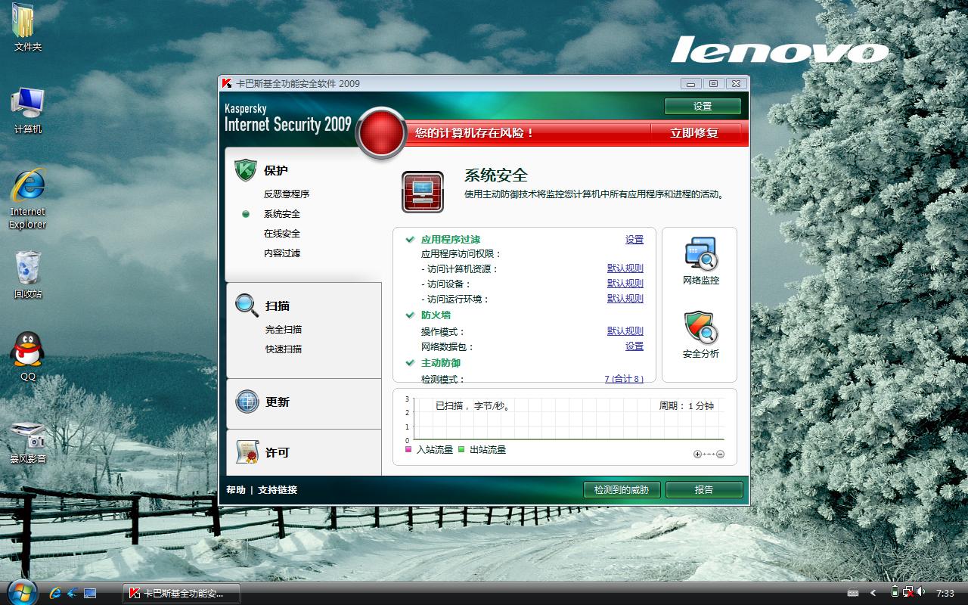Click the volume speaker tray icon
The height and width of the screenshot is (605, 968).
[x=921, y=593]
